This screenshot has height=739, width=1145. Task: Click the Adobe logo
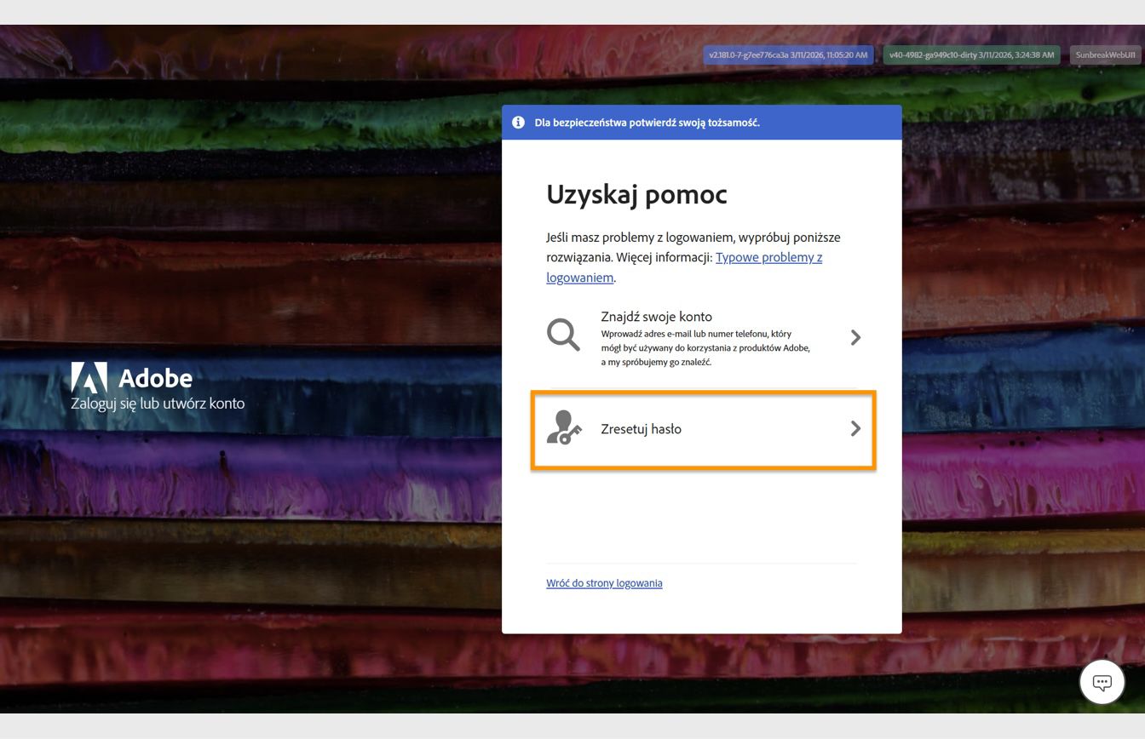[88, 375]
